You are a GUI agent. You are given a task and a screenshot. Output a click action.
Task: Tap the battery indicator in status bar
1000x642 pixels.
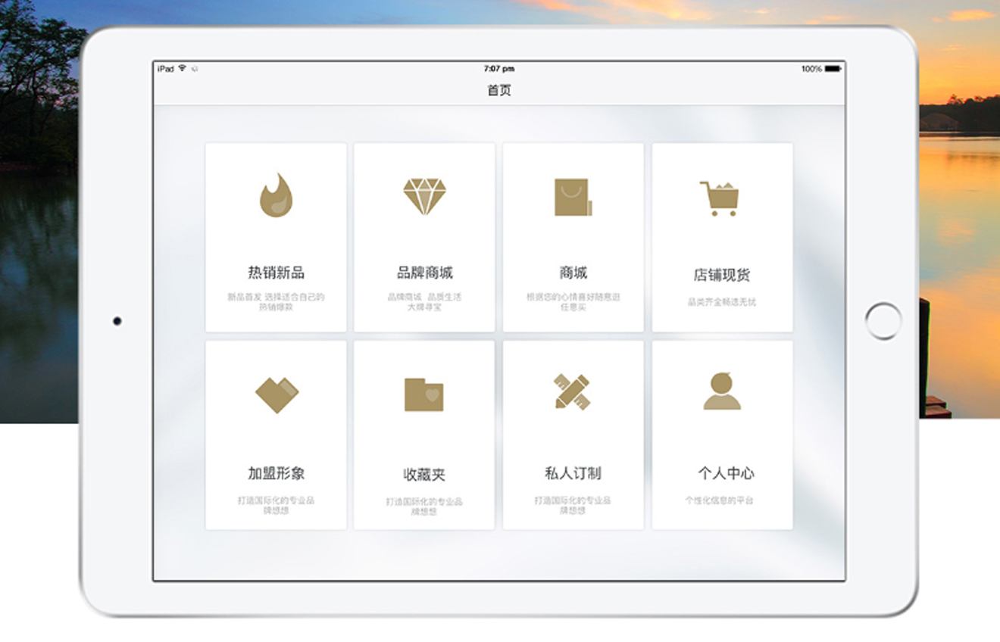[x=833, y=69]
